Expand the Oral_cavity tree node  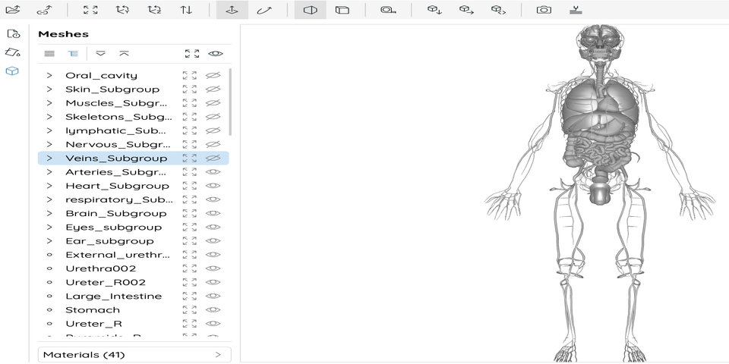tap(49, 75)
